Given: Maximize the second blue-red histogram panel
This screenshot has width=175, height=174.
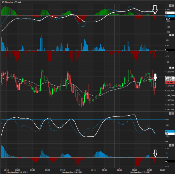Looking at the screenshot, I should (170, 35).
